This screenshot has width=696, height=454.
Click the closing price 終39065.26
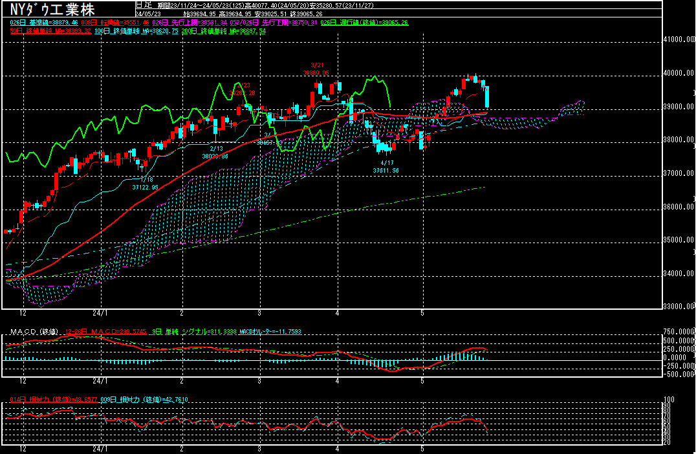(x=306, y=14)
